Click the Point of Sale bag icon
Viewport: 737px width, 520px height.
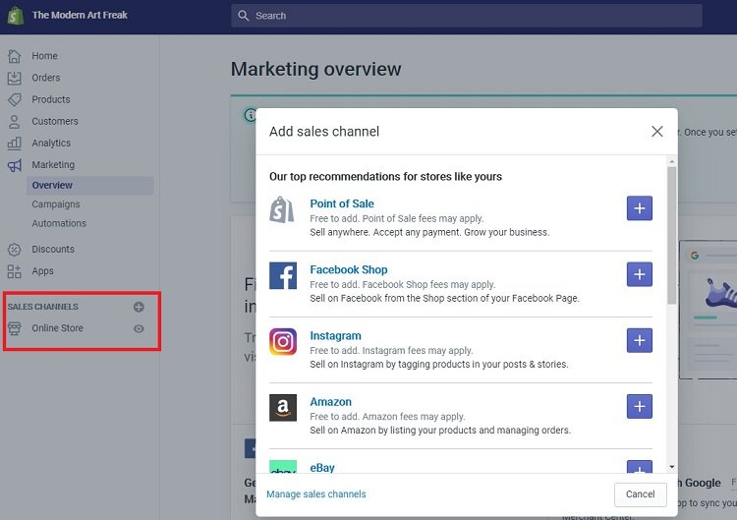pyautogui.click(x=282, y=209)
